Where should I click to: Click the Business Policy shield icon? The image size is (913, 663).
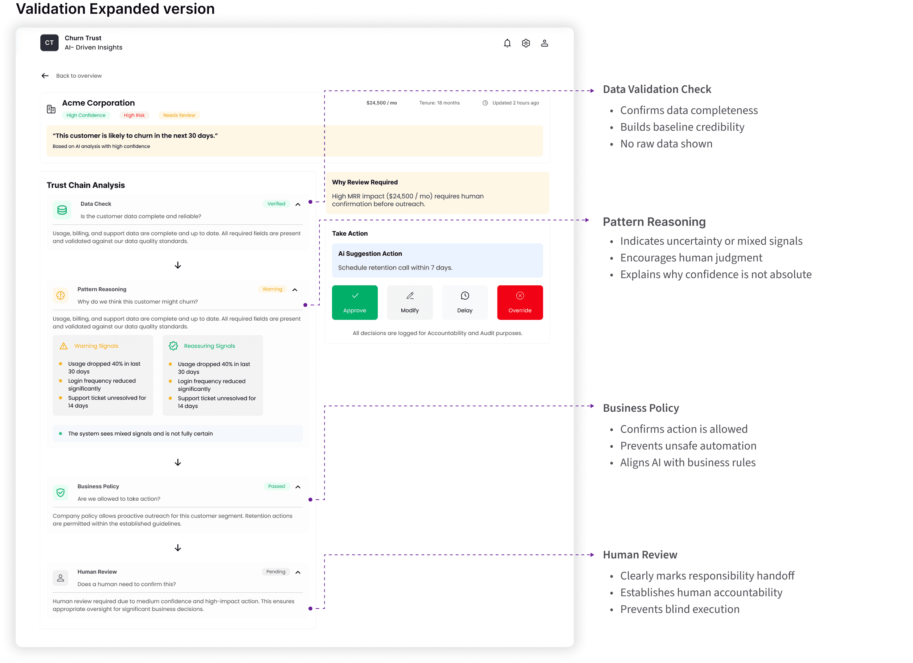coord(61,492)
